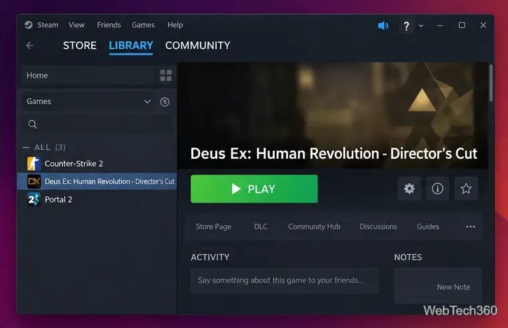
Task: Expand the chevron next to question mark
Action: pyautogui.click(x=421, y=25)
